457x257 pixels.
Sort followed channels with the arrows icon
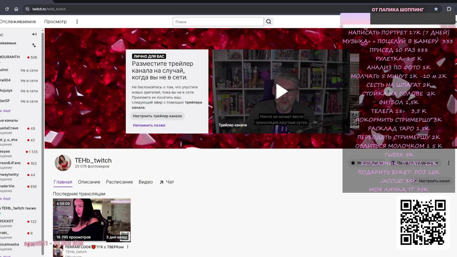point(34,45)
